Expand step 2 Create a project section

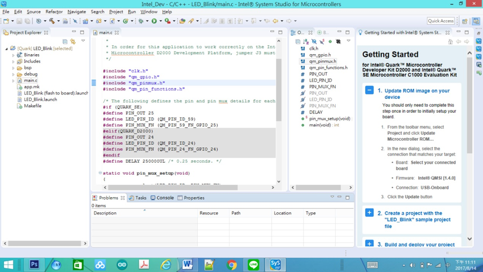point(369,213)
